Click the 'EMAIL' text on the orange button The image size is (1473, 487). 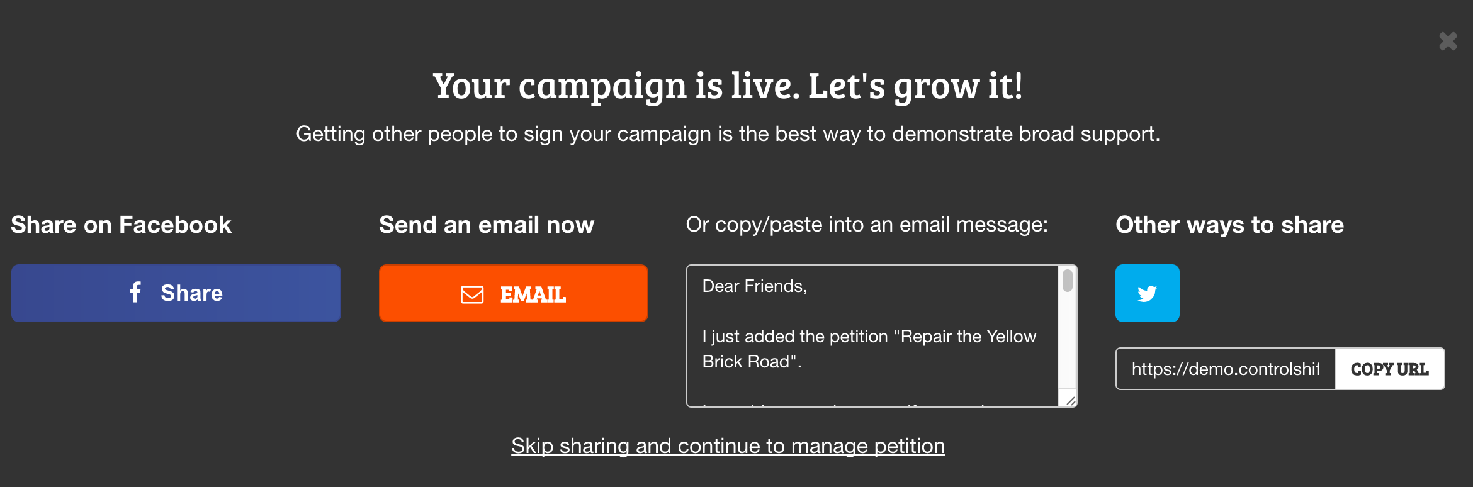point(533,294)
